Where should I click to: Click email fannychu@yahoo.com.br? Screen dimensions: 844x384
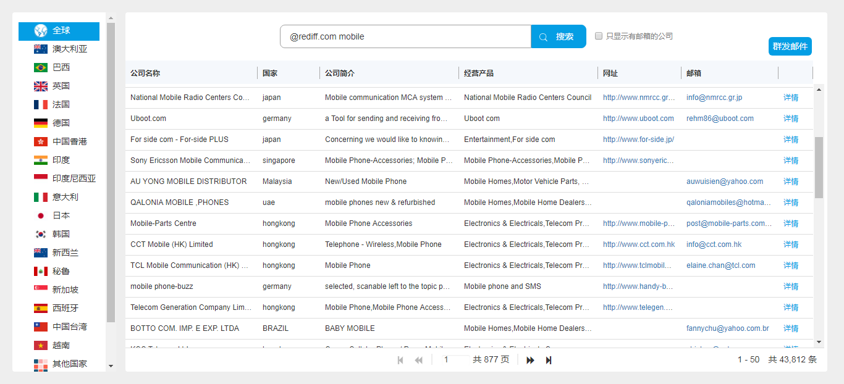tap(728, 328)
